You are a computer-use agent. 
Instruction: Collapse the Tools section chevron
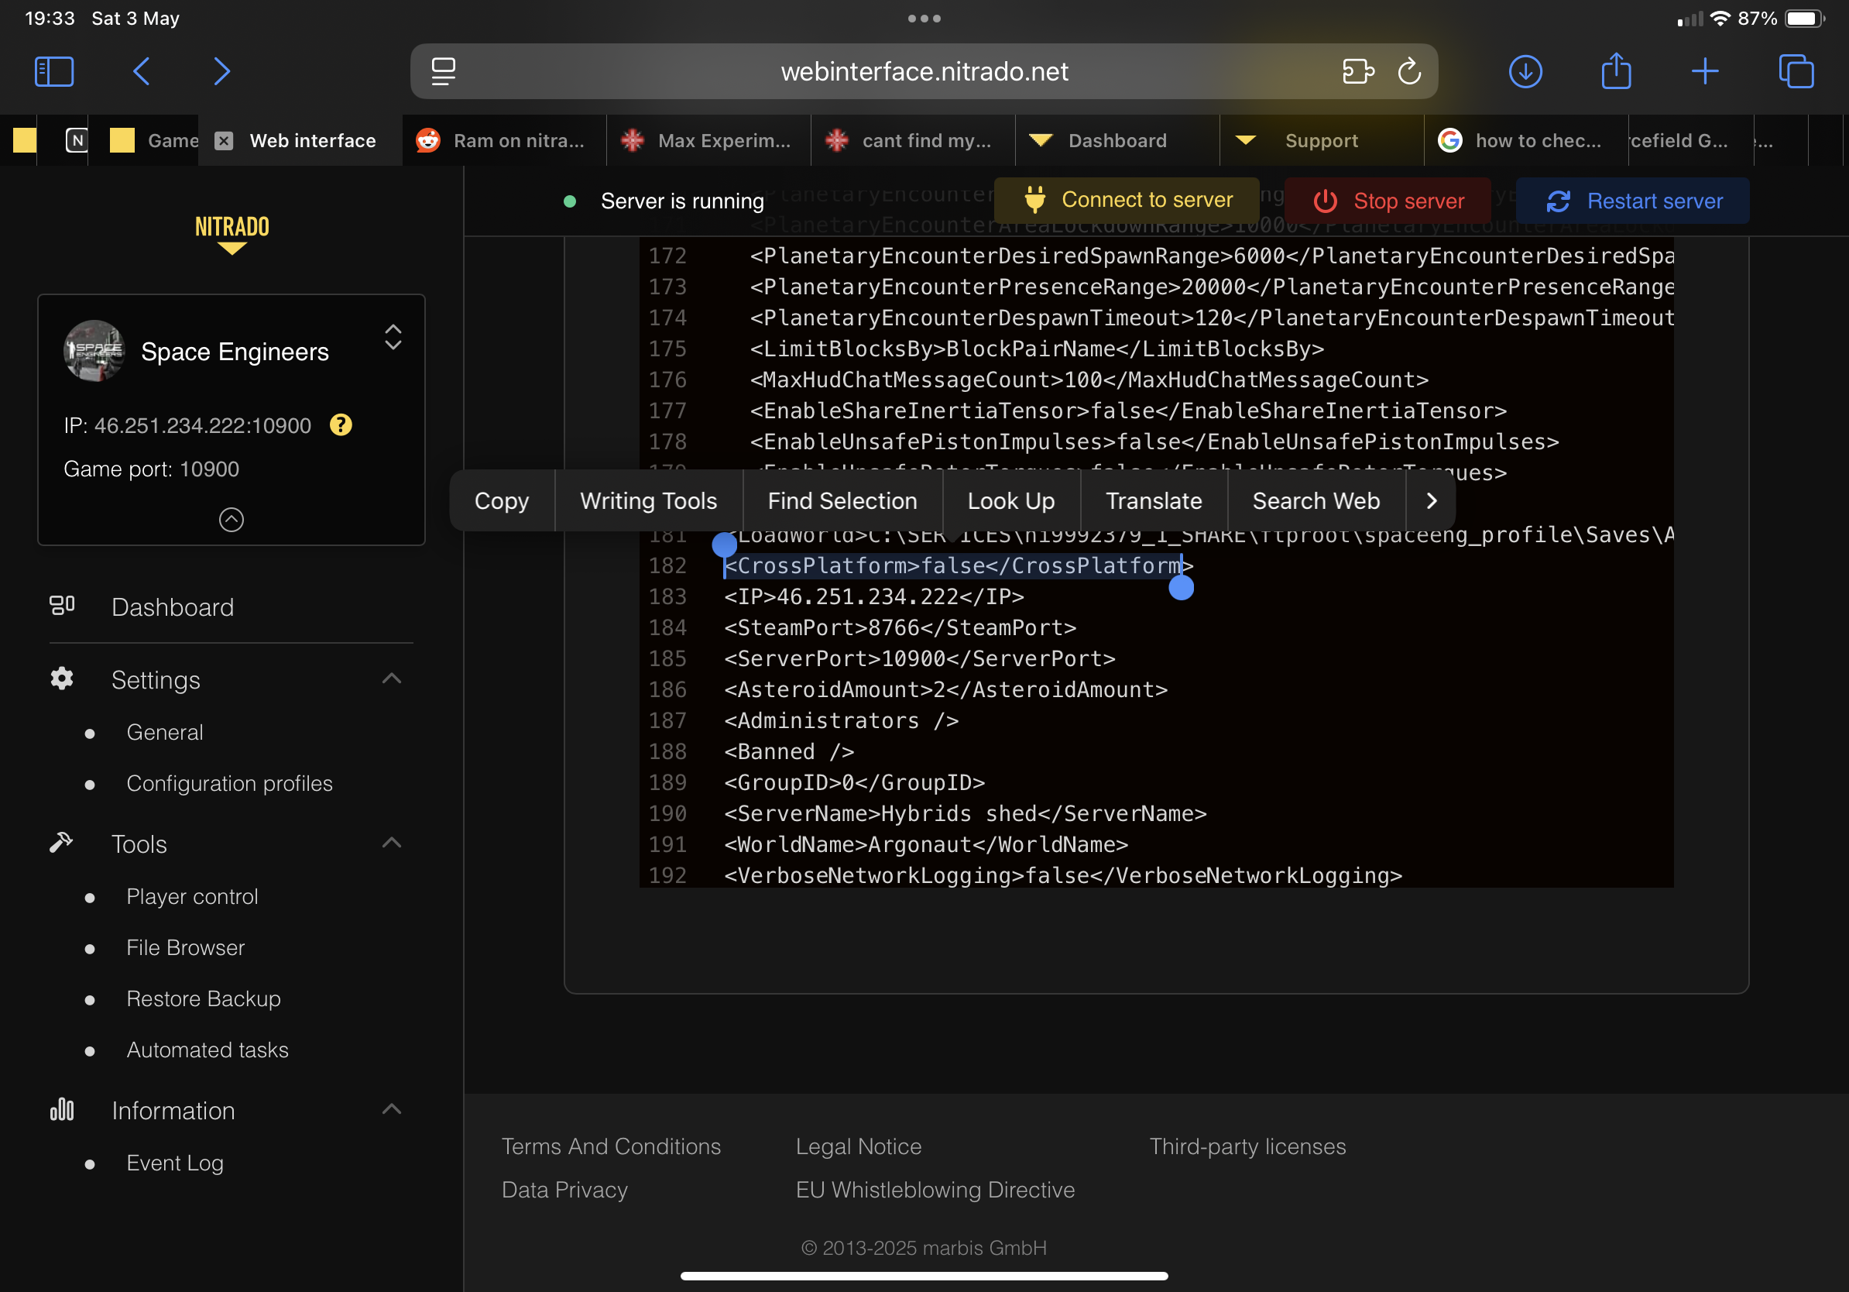click(391, 843)
